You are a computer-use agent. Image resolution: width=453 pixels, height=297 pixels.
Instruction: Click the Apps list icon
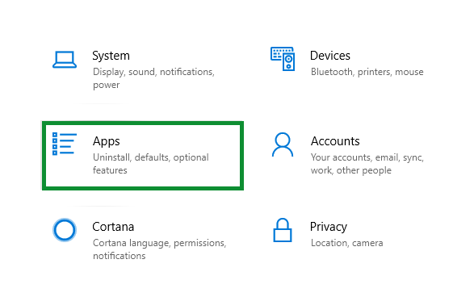[65, 144]
